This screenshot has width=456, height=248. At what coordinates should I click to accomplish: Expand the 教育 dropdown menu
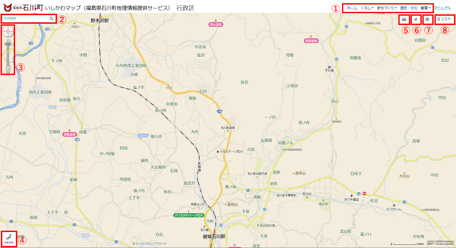(x=426, y=8)
